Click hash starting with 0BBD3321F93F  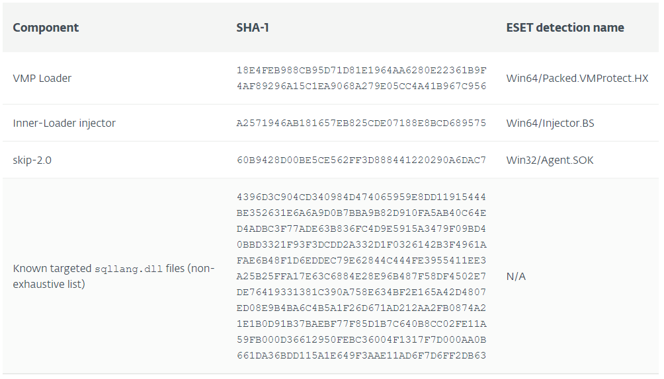pyautogui.click(x=361, y=244)
